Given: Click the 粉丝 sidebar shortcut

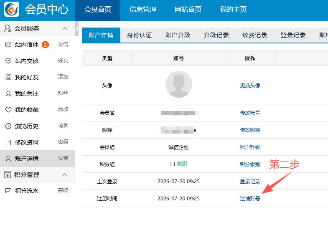Looking at the screenshot, I should [x=63, y=93].
